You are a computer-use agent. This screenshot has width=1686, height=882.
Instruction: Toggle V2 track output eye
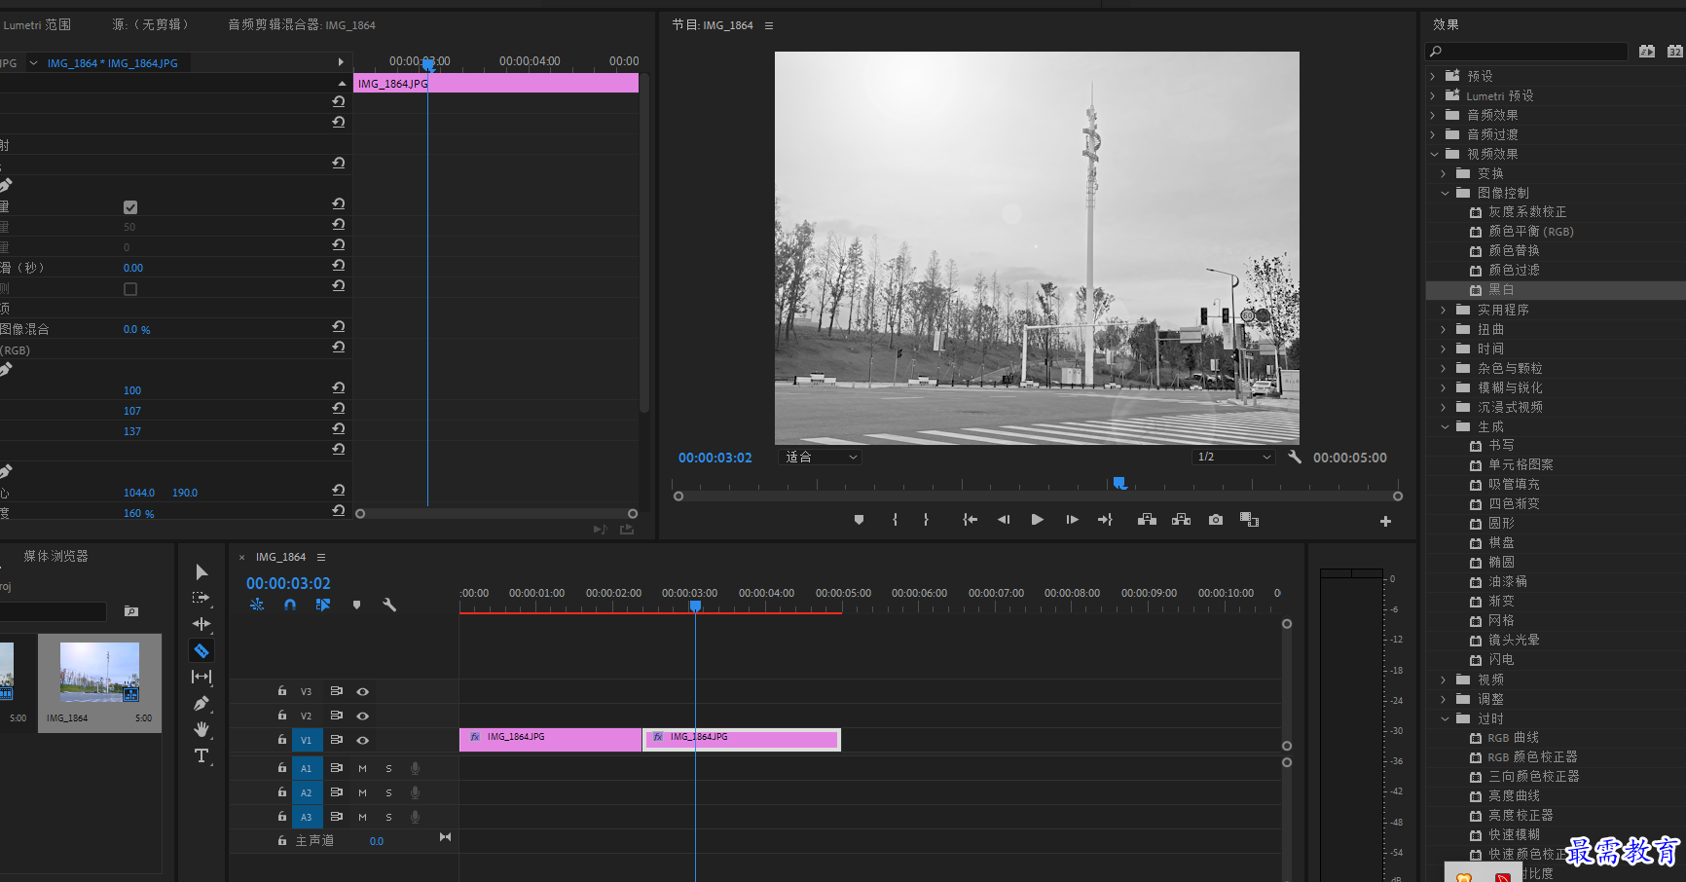pos(362,716)
